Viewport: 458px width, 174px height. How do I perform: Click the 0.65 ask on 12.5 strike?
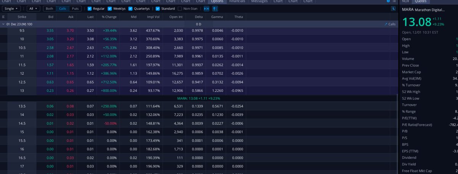pos(70,82)
